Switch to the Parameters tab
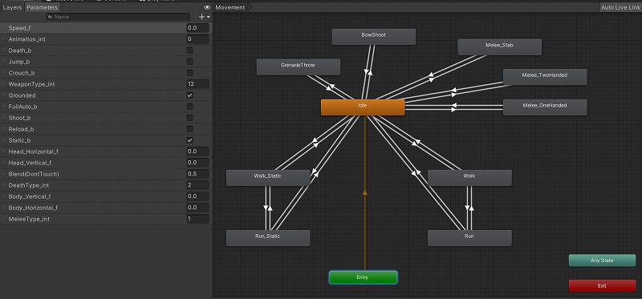The height and width of the screenshot is (299, 642). 43,7
